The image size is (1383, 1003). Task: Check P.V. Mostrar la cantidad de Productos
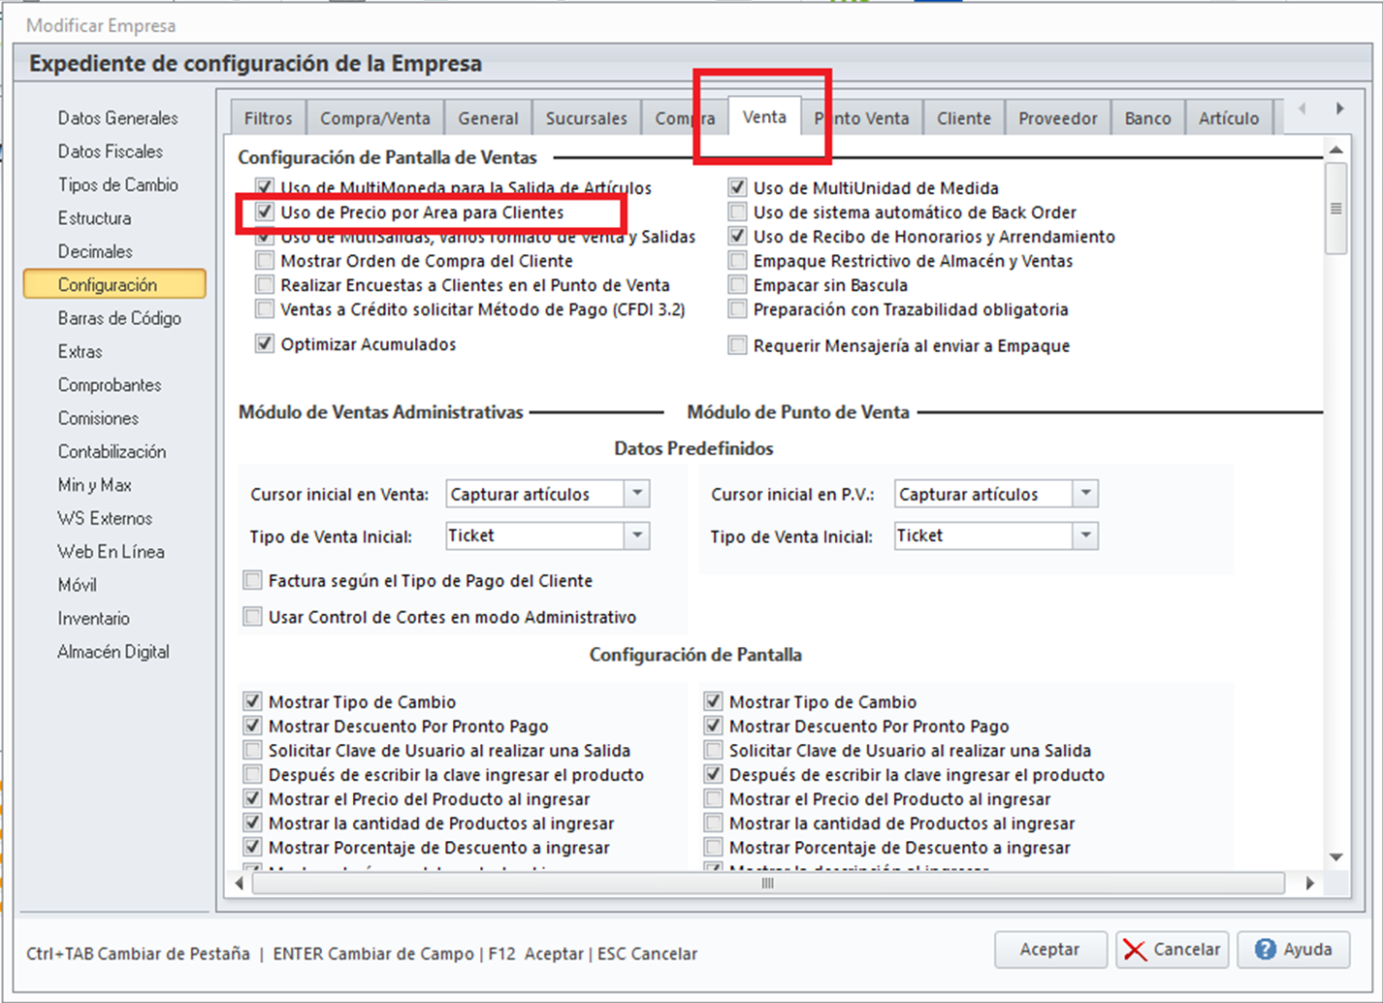714,823
